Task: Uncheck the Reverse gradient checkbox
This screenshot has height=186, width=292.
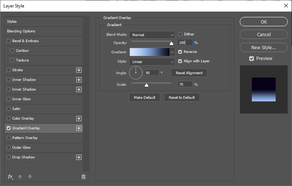Action: coord(181,52)
